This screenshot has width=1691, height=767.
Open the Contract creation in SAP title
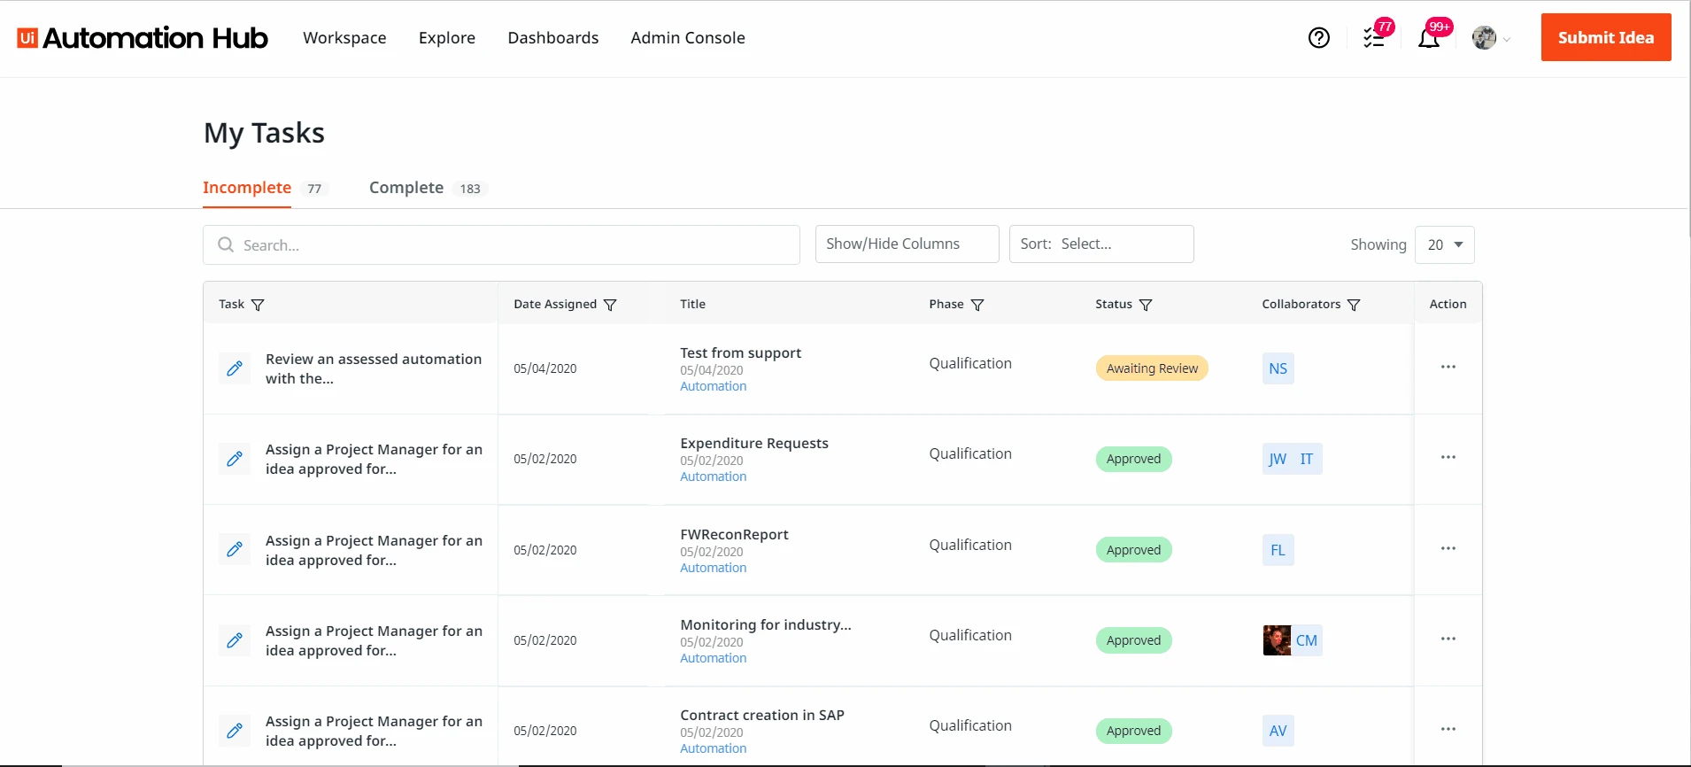click(762, 715)
